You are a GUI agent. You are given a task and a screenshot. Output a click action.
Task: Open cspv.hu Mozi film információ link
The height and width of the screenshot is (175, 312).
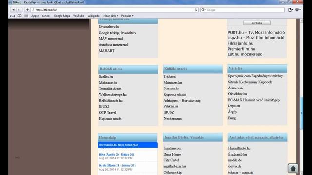coord(256,38)
